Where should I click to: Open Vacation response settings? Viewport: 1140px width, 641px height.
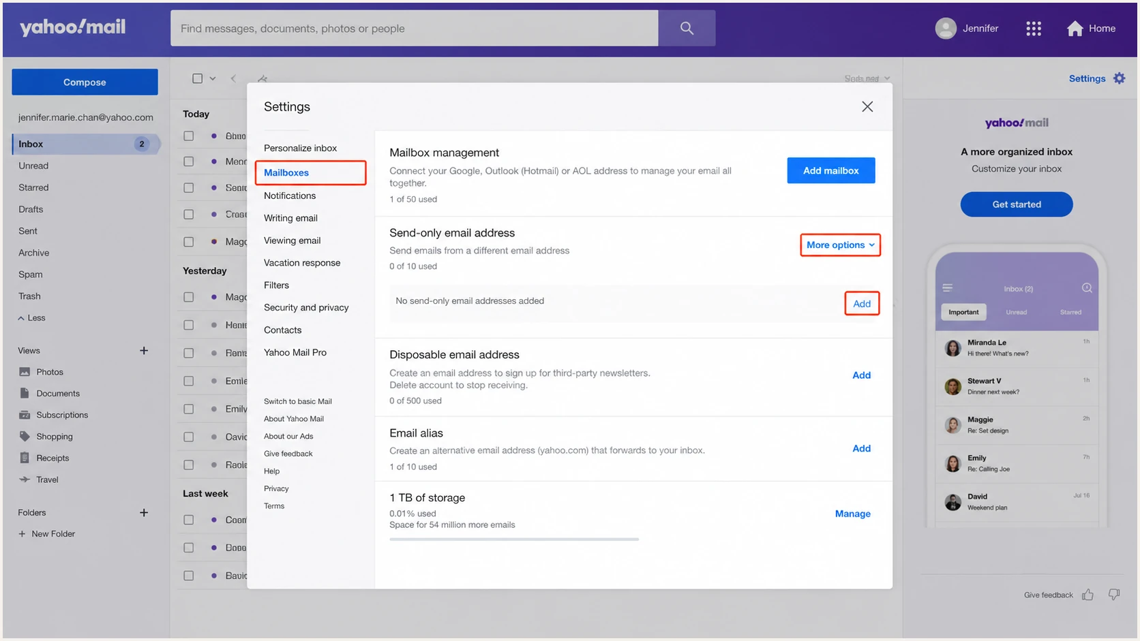click(302, 263)
